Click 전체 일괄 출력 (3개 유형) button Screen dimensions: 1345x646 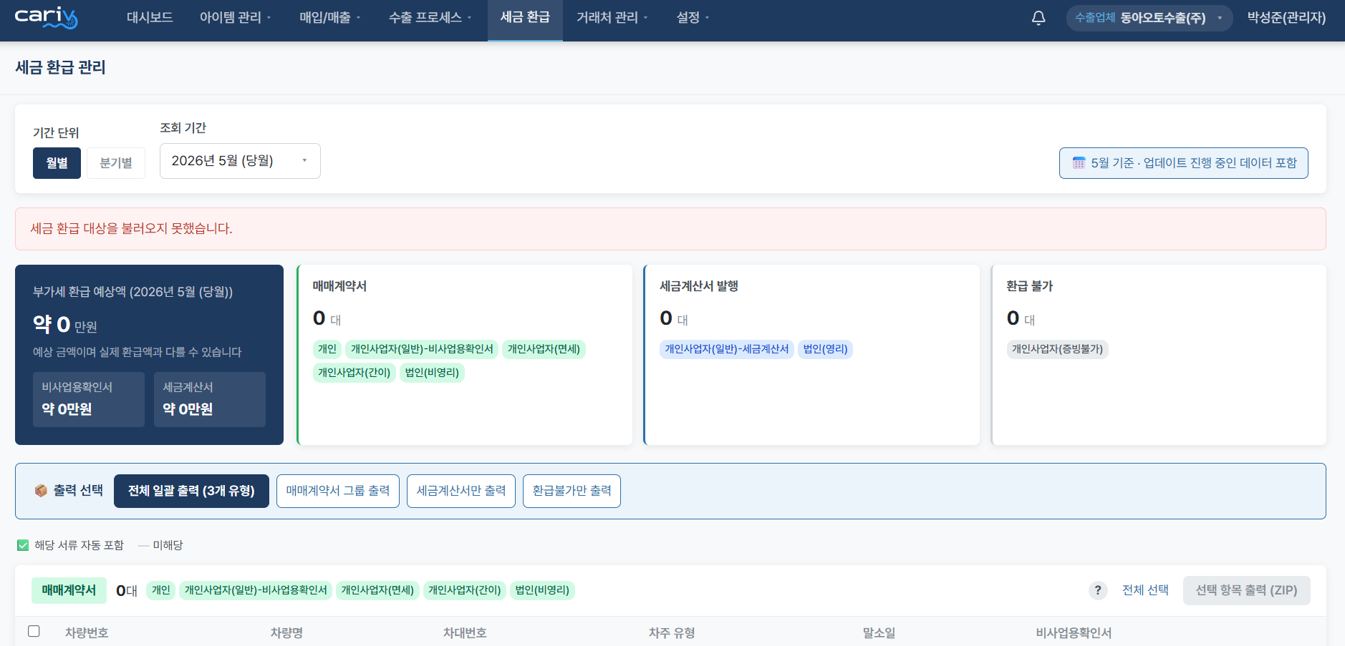click(191, 491)
